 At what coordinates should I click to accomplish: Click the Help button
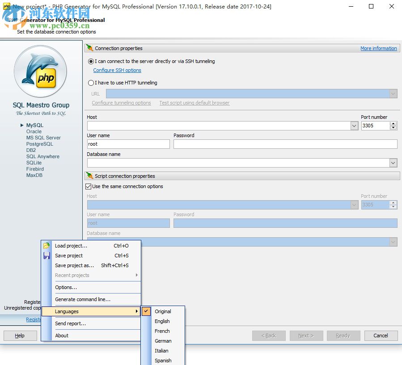(x=20, y=336)
